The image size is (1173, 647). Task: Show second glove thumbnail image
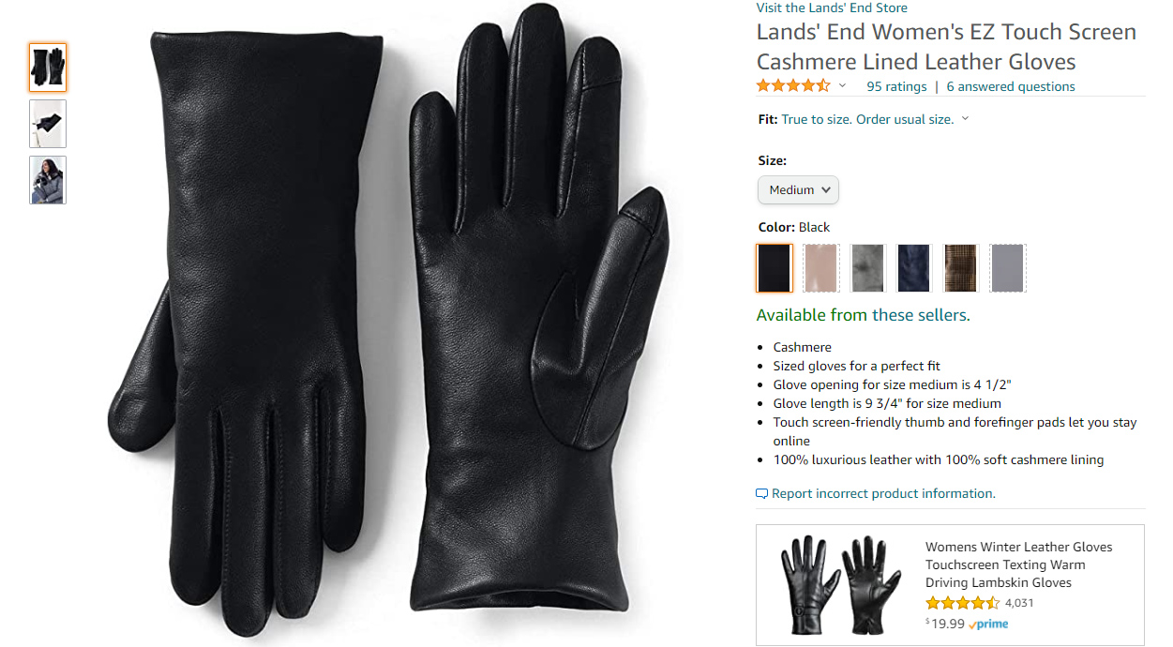(x=48, y=124)
